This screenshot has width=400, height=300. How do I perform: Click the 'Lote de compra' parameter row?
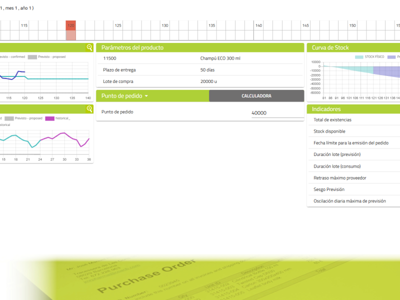200,81
